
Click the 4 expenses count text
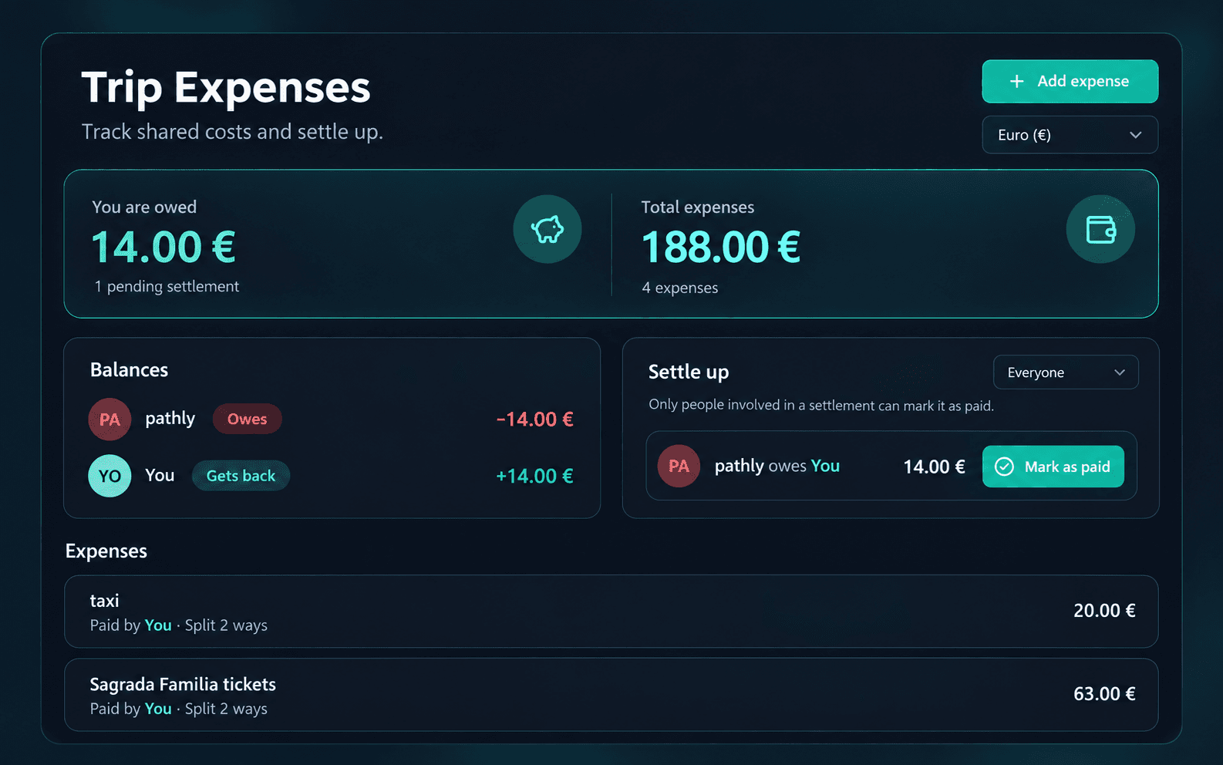pyautogui.click(x=679, y=288)
